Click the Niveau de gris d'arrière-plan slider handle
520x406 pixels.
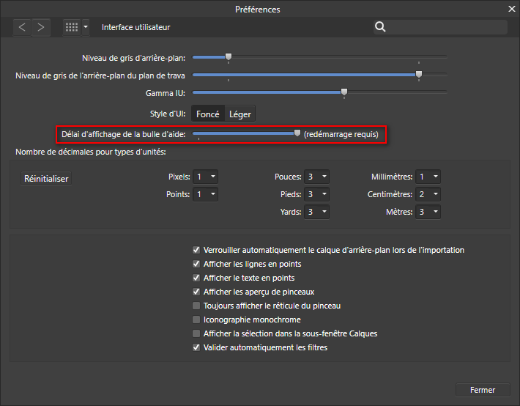pos(229,56)
